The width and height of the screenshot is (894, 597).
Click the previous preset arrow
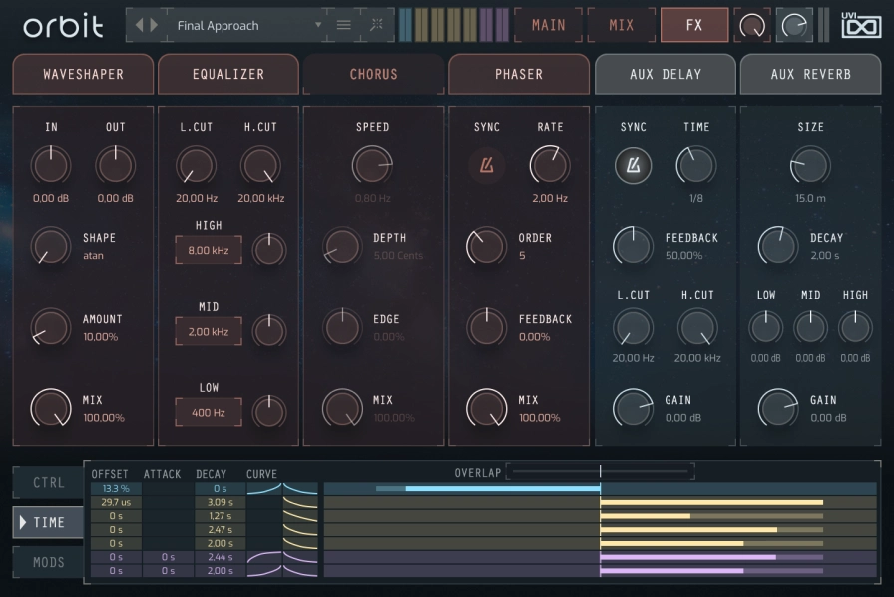point(140,25)
